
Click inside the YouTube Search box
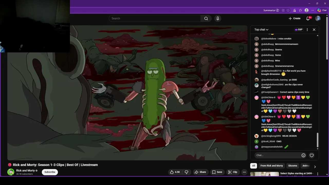coord(155,18)
